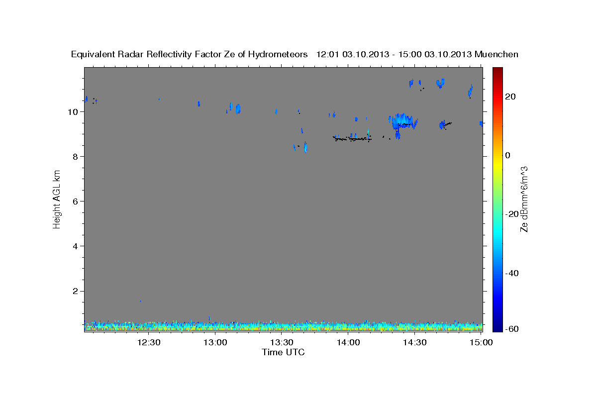
Task: Click the height tick label 2
Action: pos(76,291)
